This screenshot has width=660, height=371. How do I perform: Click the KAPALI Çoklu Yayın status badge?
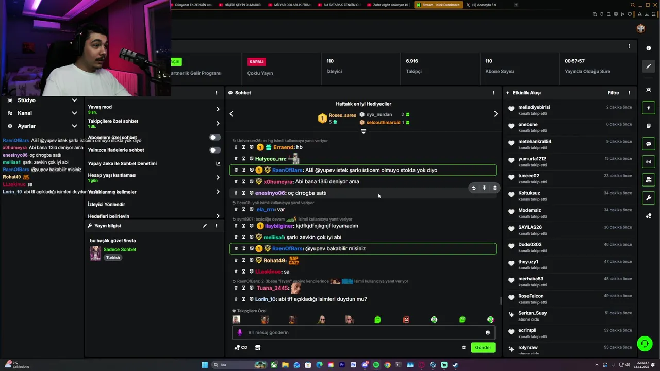click(256, 61)
